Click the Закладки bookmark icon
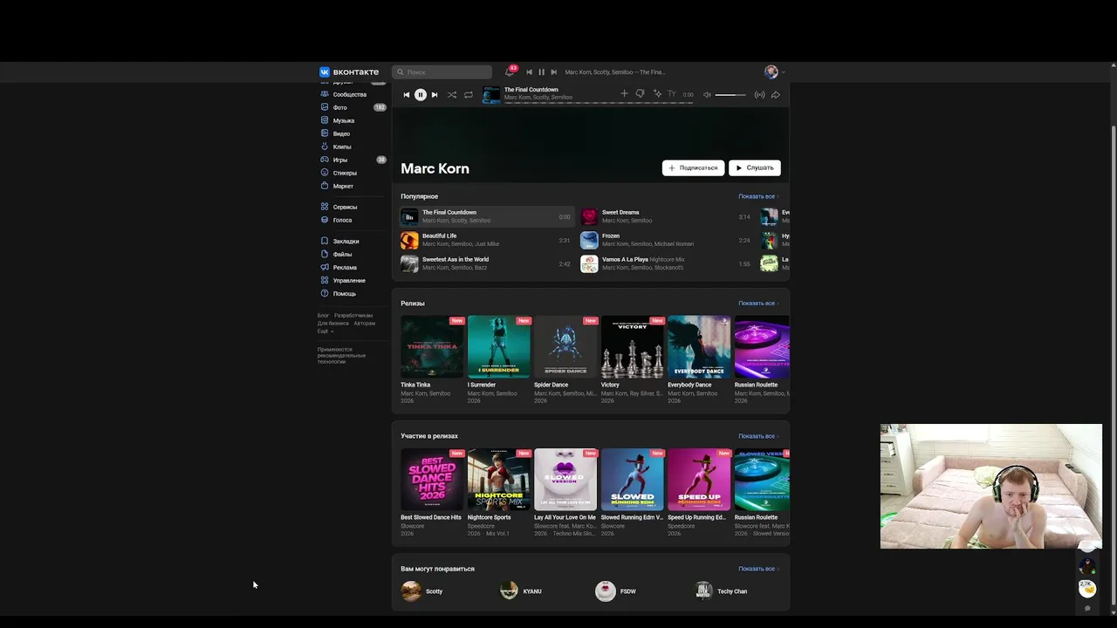1117x628 pixels. click(325, 241)
